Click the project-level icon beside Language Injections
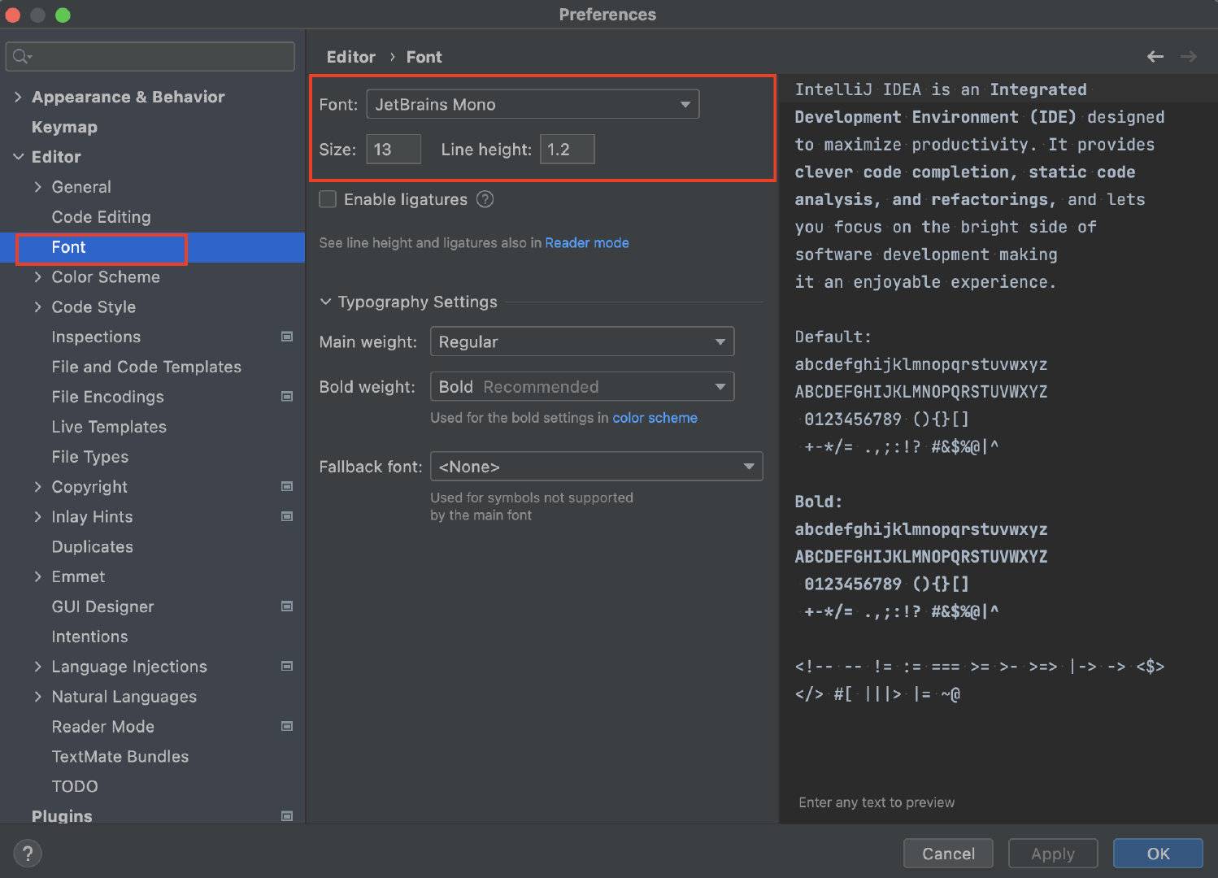Image resolution: width=1218 pixels, height=878 pixels. coord(287,666)
